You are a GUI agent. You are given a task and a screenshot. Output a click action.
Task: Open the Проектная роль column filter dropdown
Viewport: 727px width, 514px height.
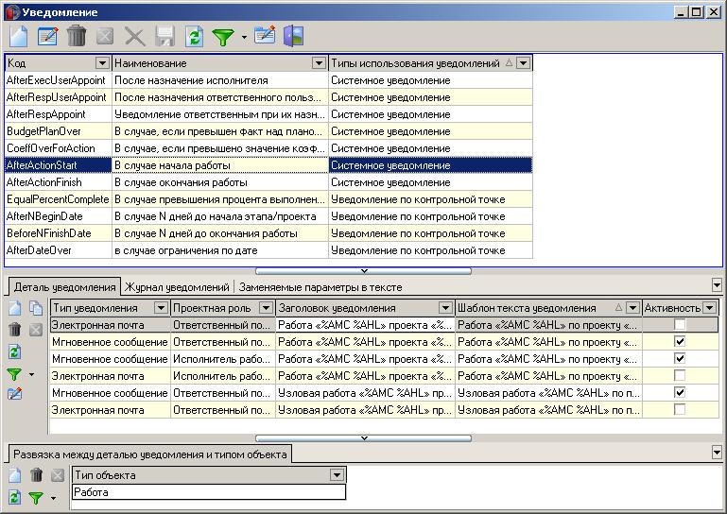pyautogui.click(x=267, y=308)
